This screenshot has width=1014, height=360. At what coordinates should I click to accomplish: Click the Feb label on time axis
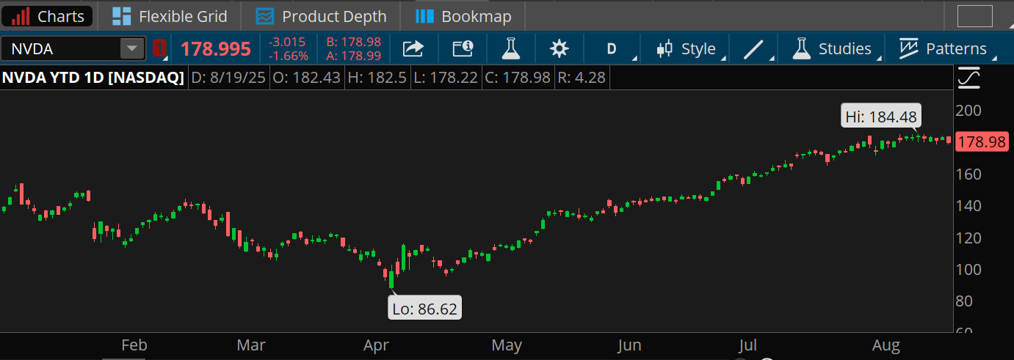pyautogui.click(x=134, y=345)
